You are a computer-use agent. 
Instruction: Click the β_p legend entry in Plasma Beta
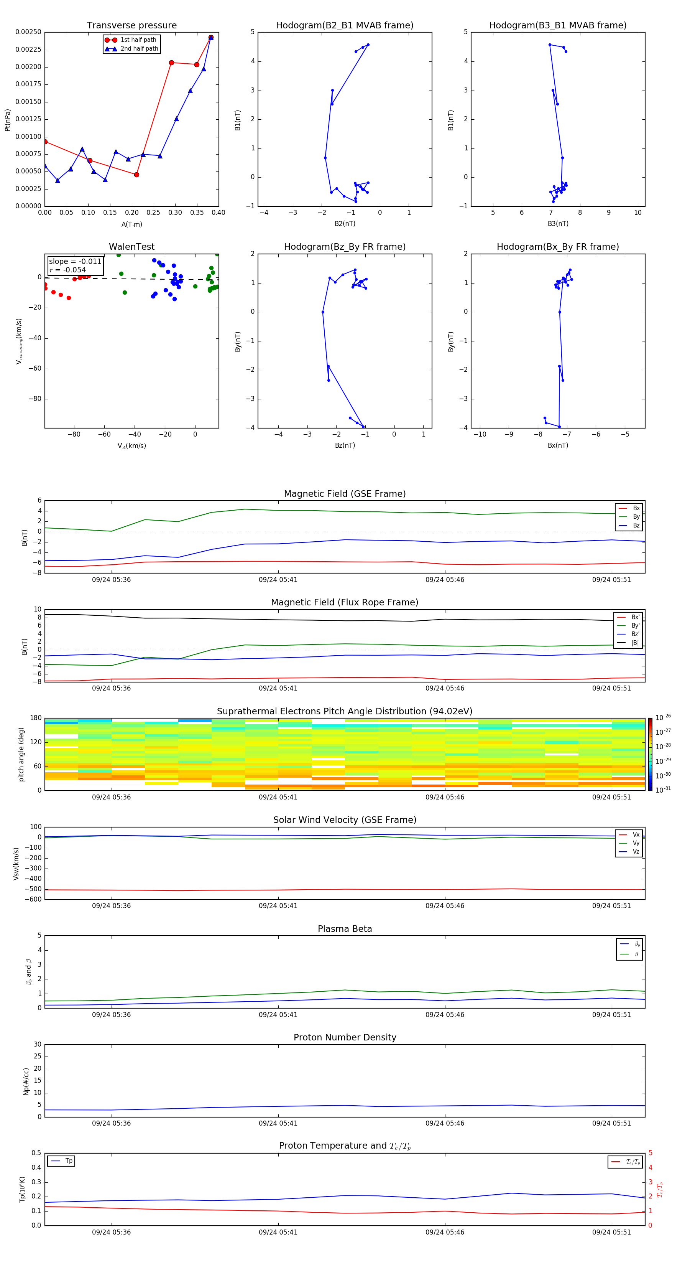tap(629, 944)
